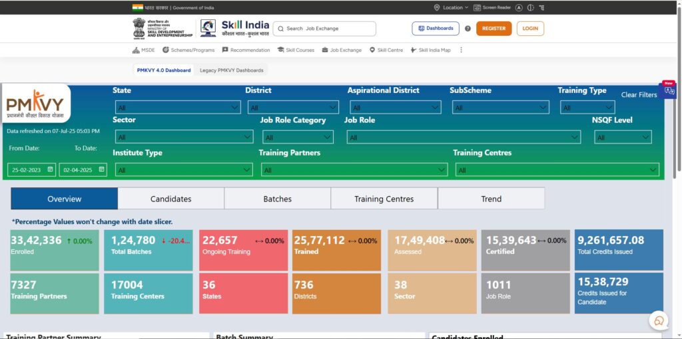Open the NSQF Level dropdown
This screenshot has width=682, height=339.
(623, 137)
